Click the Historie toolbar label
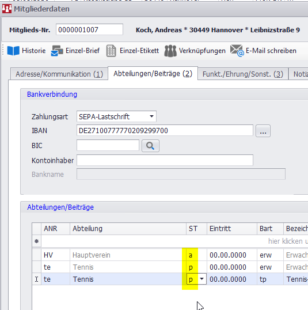308x310 pixels. pyautogui.click(x=34, y=51)
